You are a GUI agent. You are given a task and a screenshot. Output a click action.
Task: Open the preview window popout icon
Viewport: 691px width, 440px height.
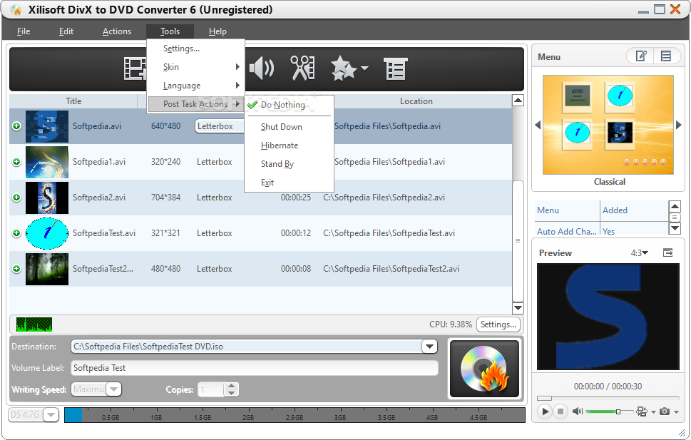[668, 252]
